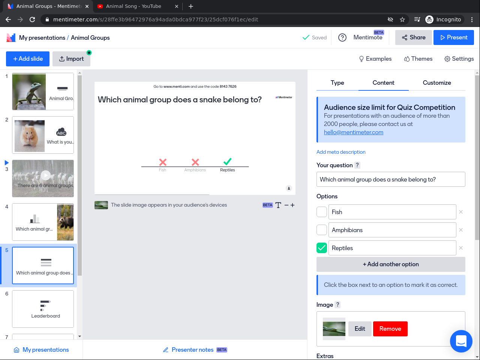
Task: Open My presentations at the bottom left
Action: click(x=41, y=350)
